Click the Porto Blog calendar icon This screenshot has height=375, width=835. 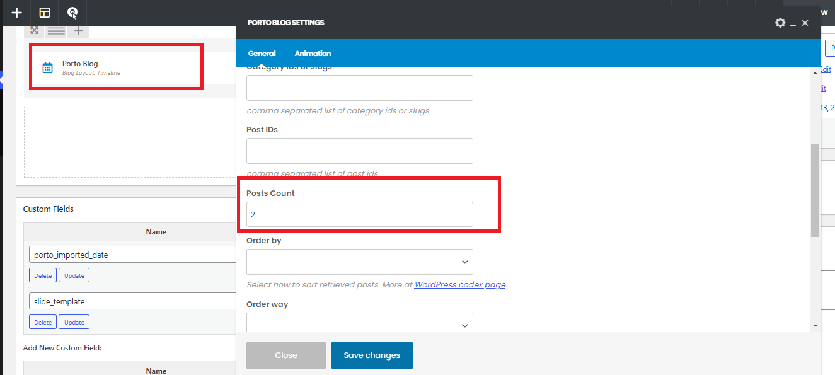tap(47, 67)
